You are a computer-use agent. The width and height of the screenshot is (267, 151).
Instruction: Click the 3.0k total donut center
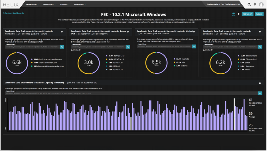pyautogui.click(x=88, y=63)
